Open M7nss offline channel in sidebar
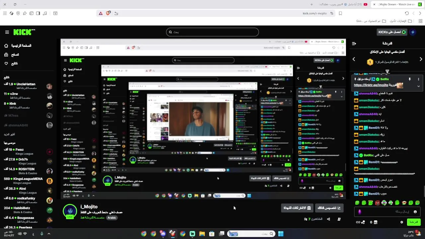Image resolution: width=425 pixels, height=239 pixels. 28,116
